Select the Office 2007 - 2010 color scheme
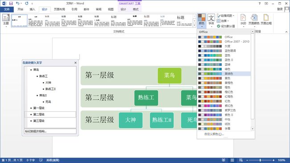The width and height of the screenshot is (290, 163). (x=224, y=42)
